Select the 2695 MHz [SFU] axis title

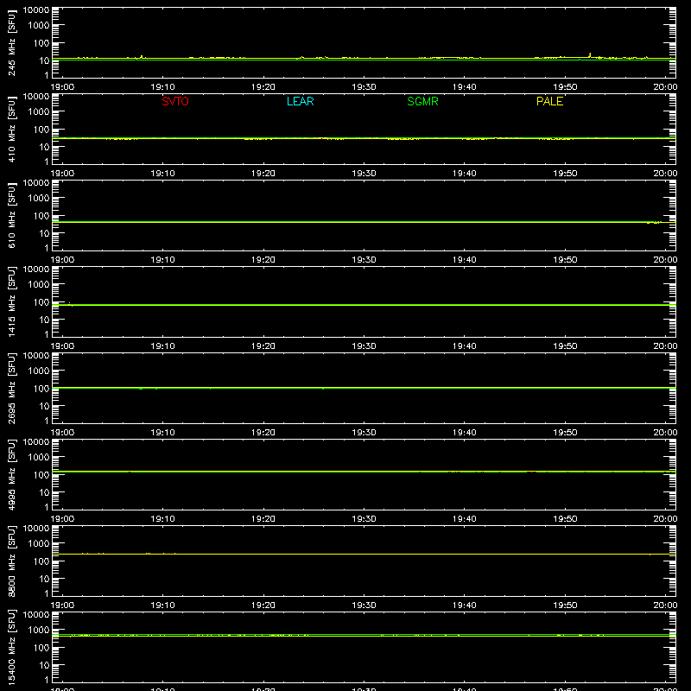coord(11,388)
